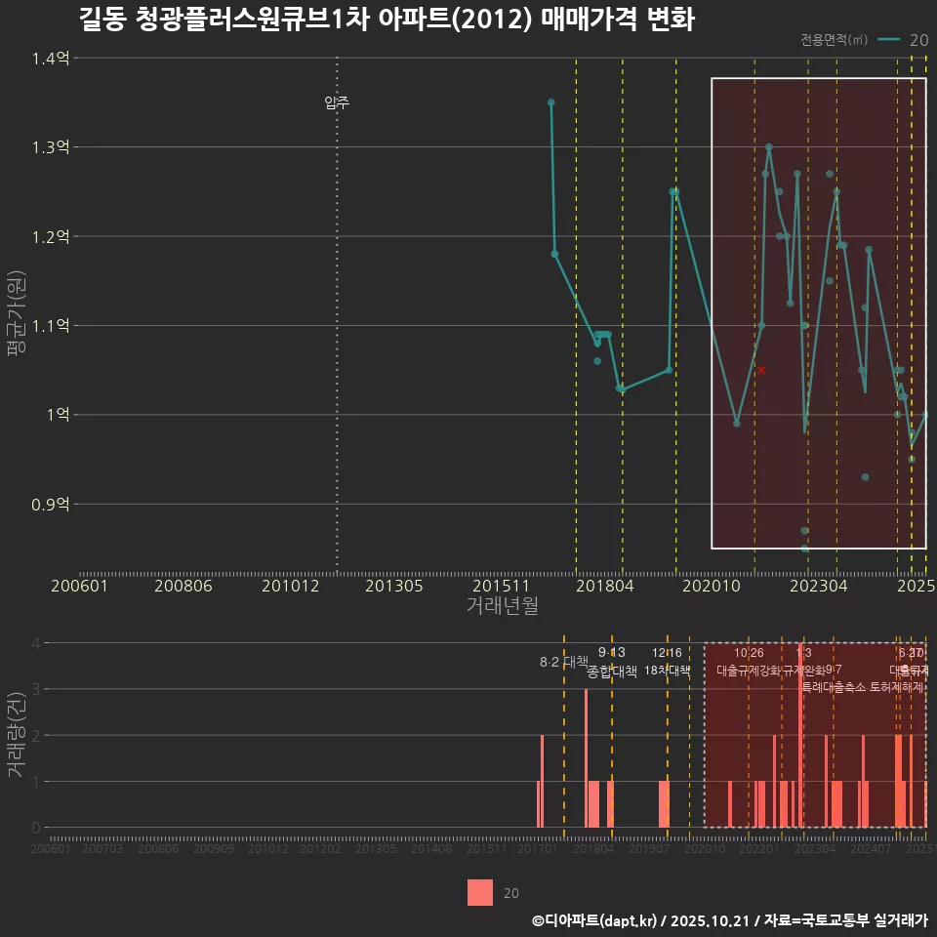This screenshot has height=937, width=937.
Task: Click the 1·3 규제완화 label
Action: tap(803, 662)
